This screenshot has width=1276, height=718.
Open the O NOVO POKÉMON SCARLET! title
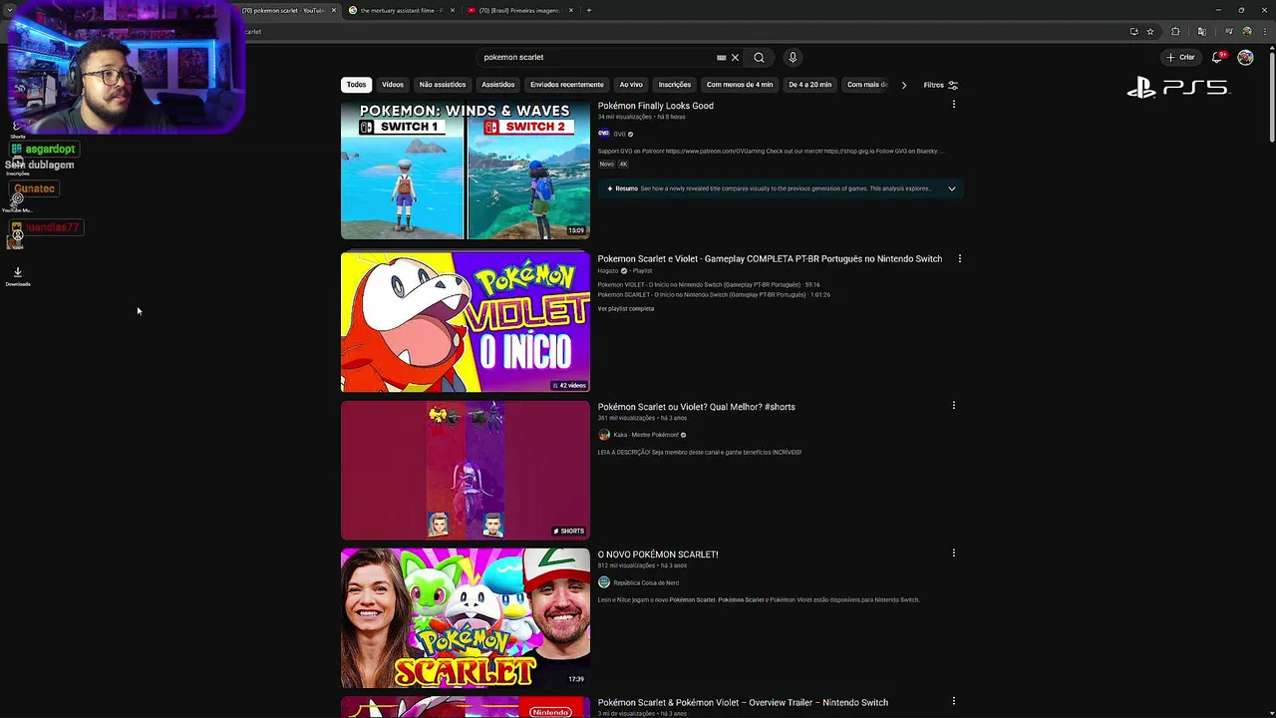tap(658, 554)
